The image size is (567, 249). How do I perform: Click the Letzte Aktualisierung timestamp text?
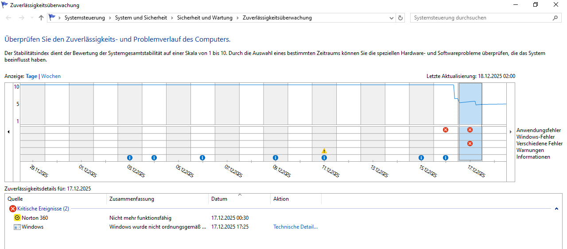coord(471,76)
